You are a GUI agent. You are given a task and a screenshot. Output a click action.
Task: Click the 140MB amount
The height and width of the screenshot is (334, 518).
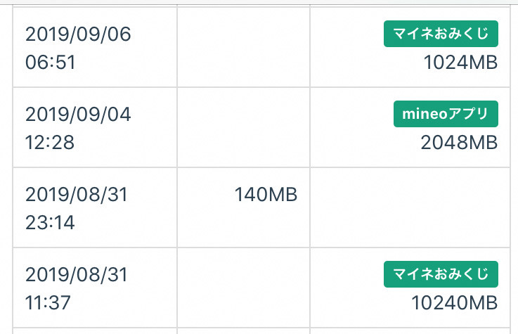point(266,194)
